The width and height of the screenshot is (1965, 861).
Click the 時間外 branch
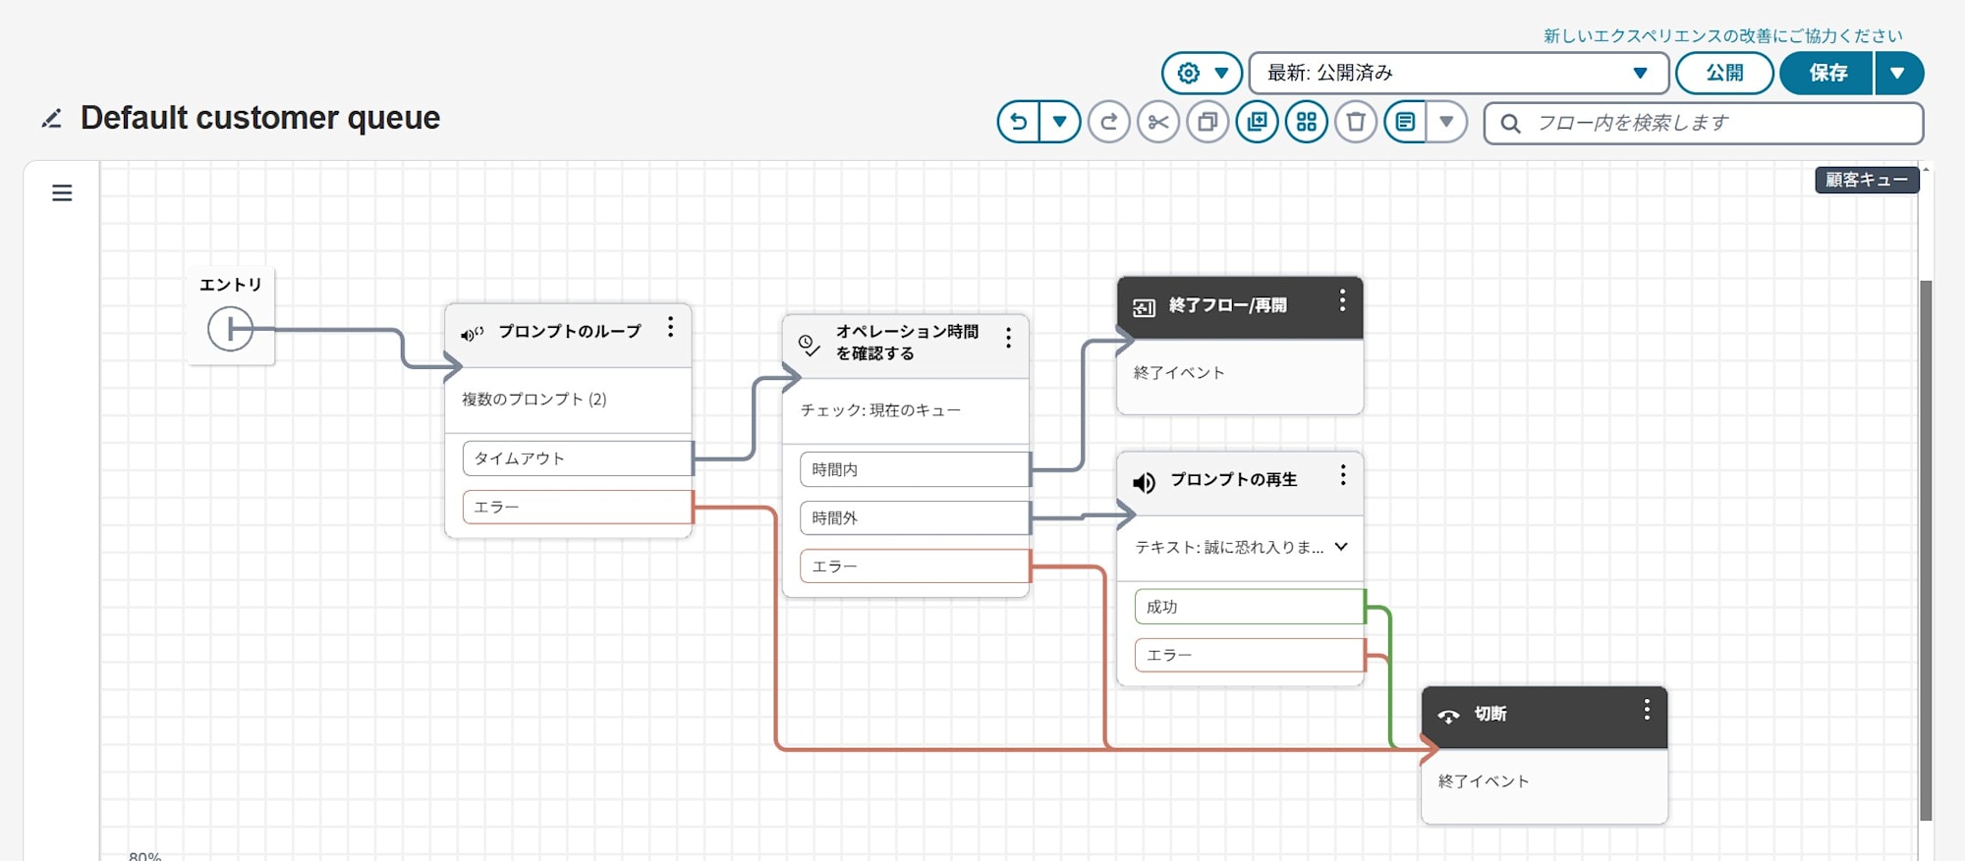[915, 517]
